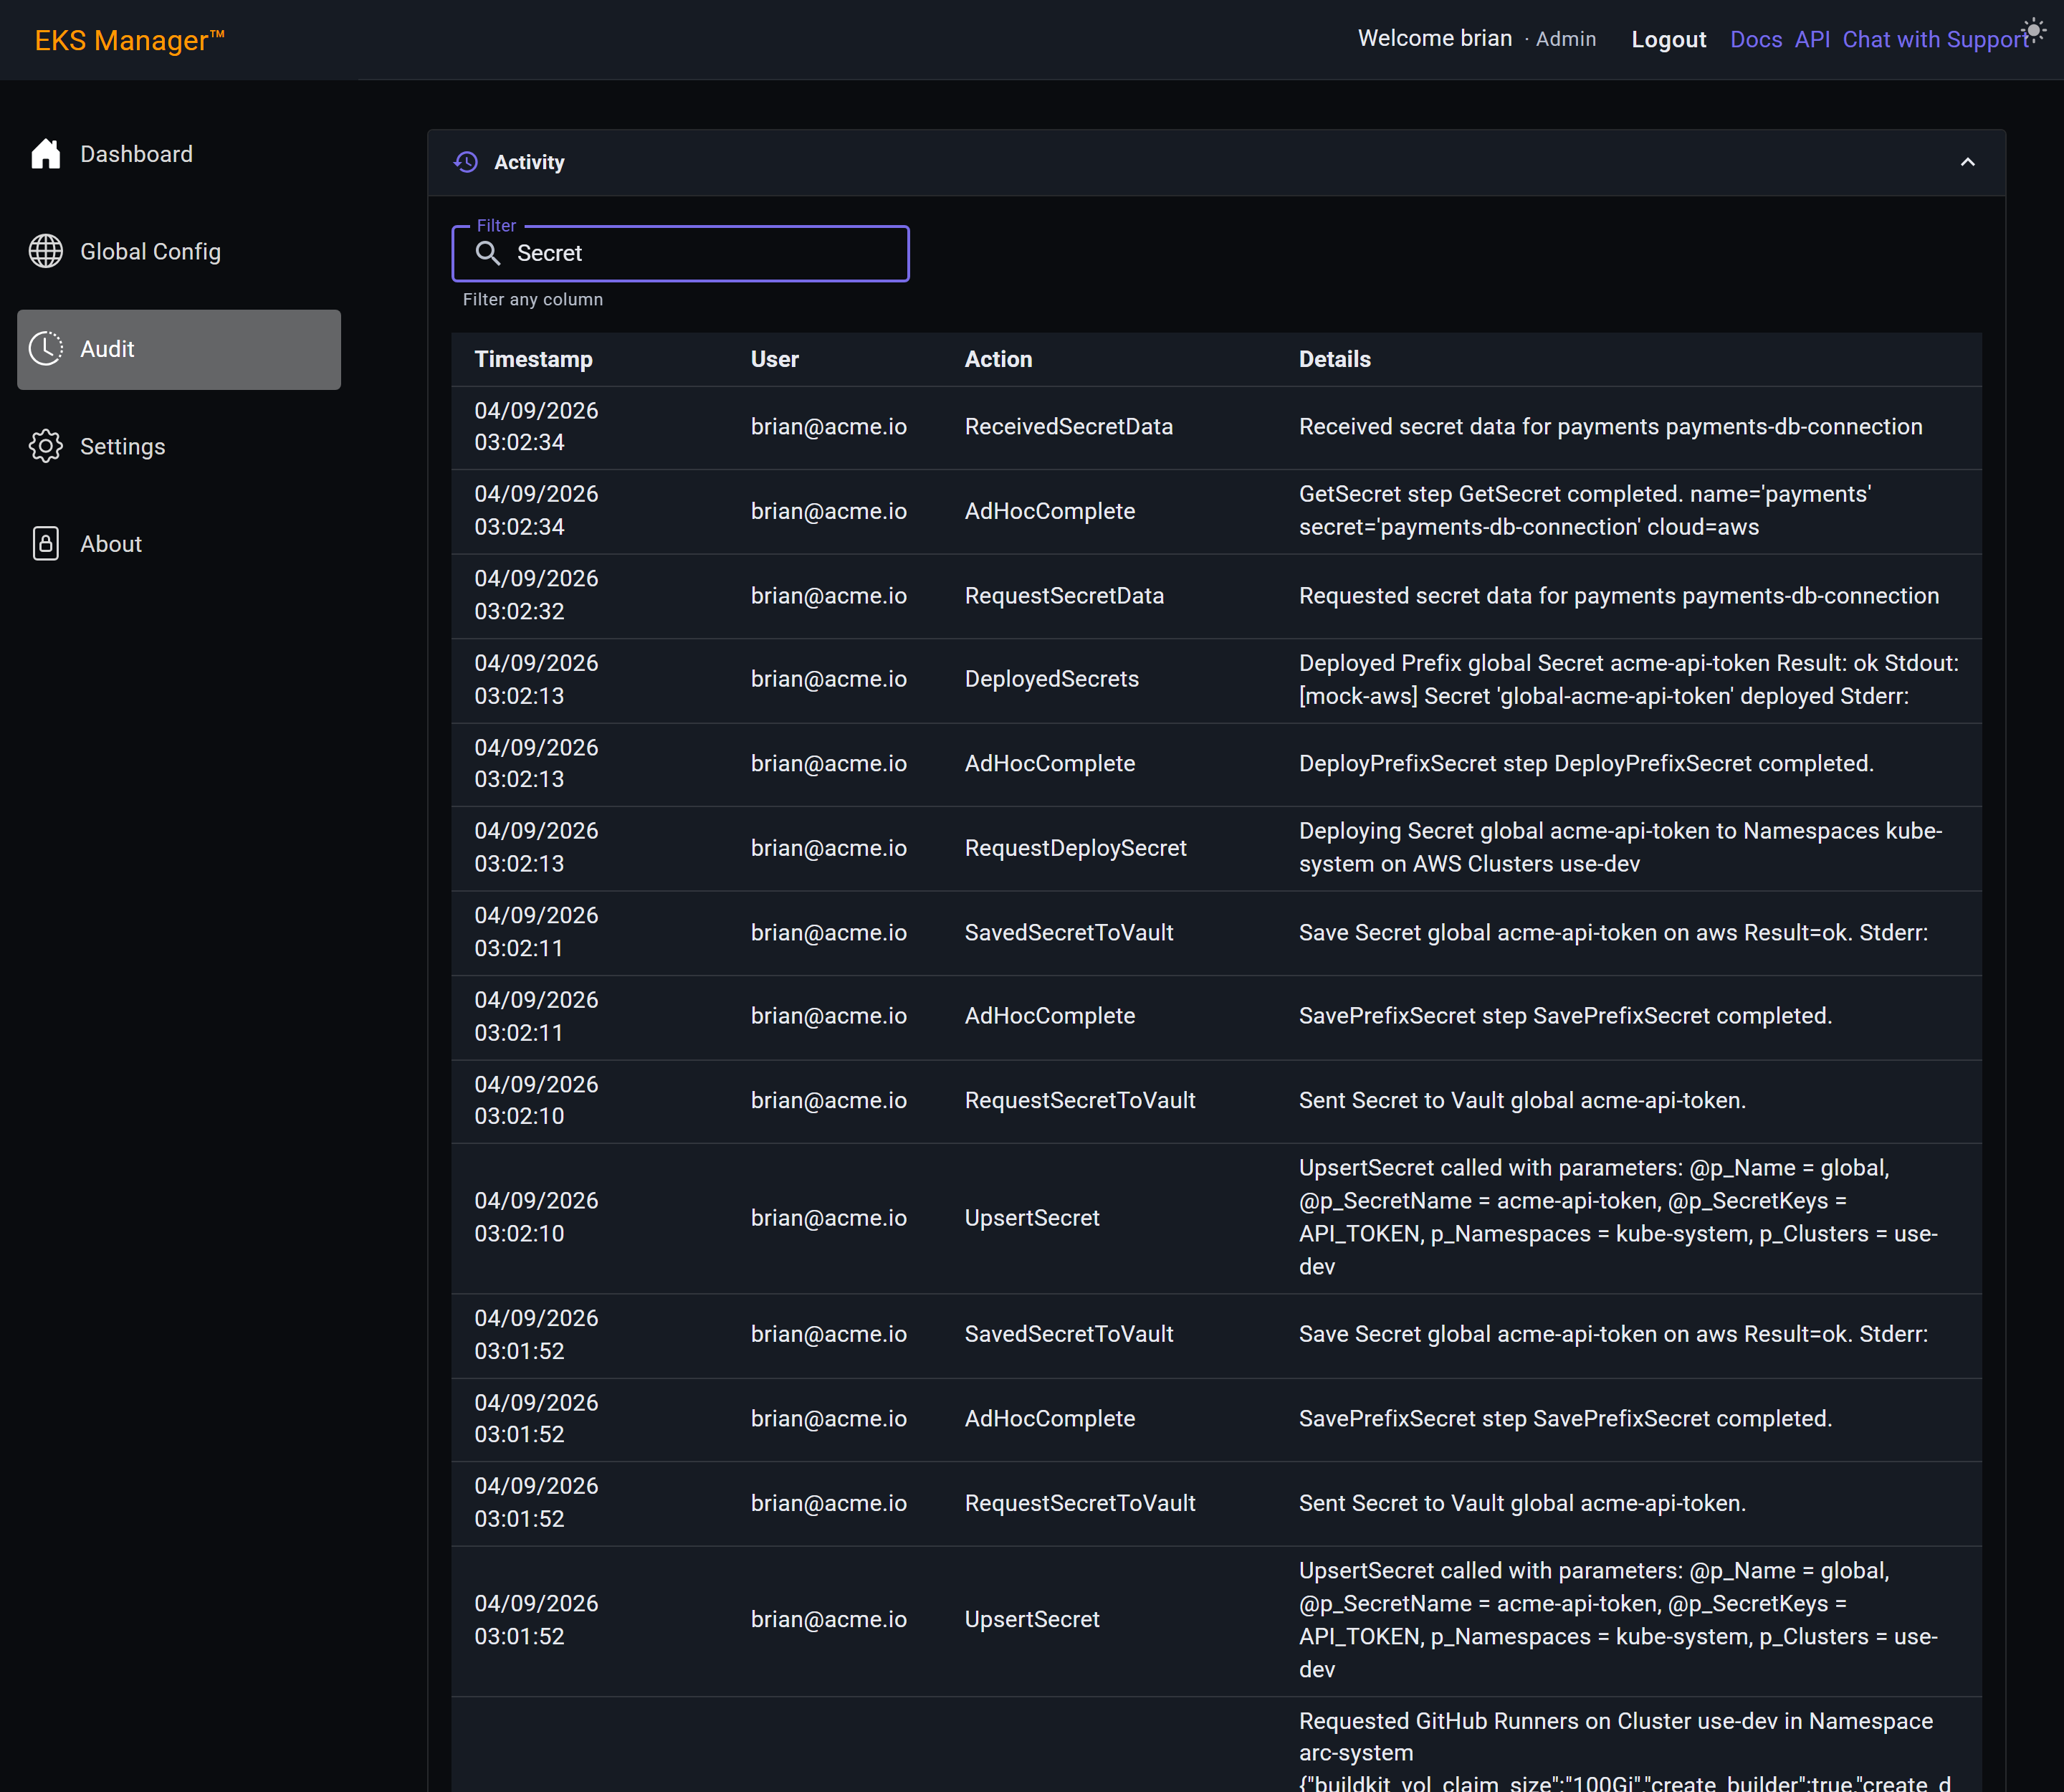This screenshot has width=2064, height=1792.
Task: Open the Docs link
Action: point(1756,39)
